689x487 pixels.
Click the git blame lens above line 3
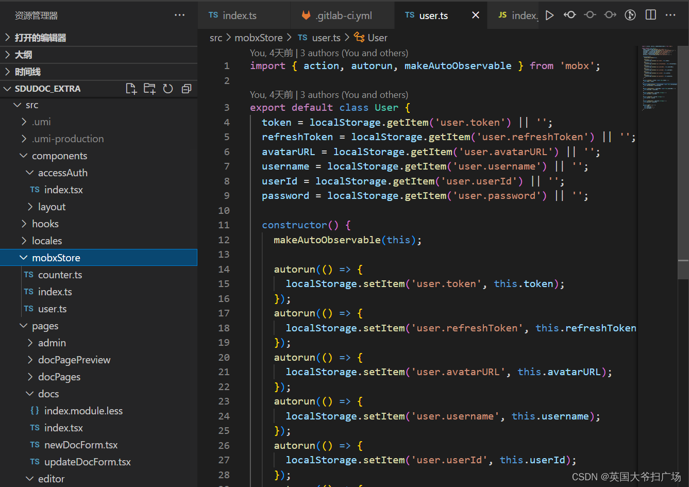[329, 94]
